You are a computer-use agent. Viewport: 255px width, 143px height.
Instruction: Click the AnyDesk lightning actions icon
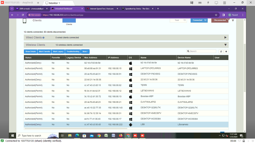click(x=208, y=3)
